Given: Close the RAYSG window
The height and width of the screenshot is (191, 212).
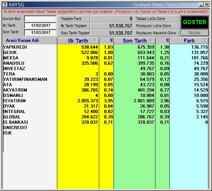Looking at the screenshot, I should 207,5.
